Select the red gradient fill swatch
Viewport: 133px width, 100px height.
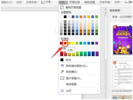(x=62, y=54)
